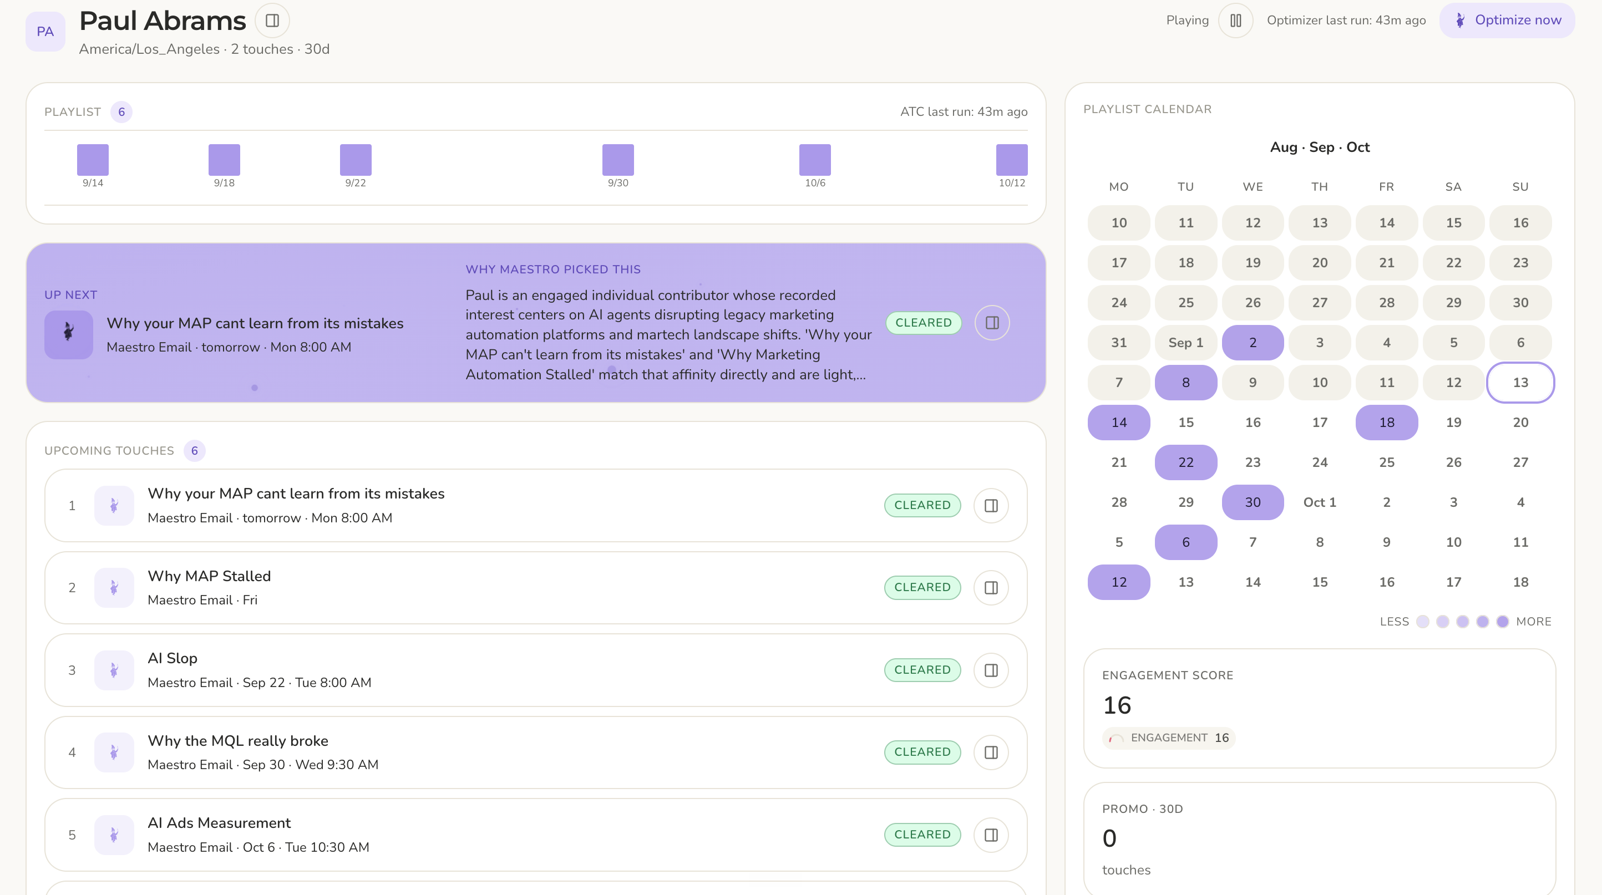Click the Optimize now button
Image resolution: width=1602 pixels, height=895 pixels.
pos(1507,21)
